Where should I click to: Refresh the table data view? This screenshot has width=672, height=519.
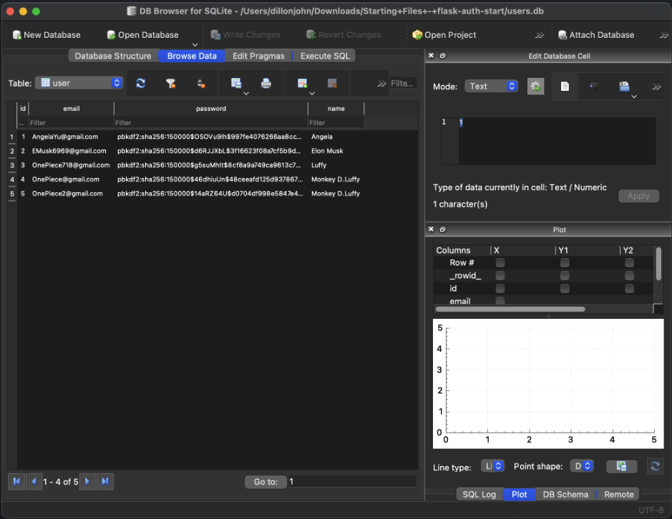coord(141,84)
